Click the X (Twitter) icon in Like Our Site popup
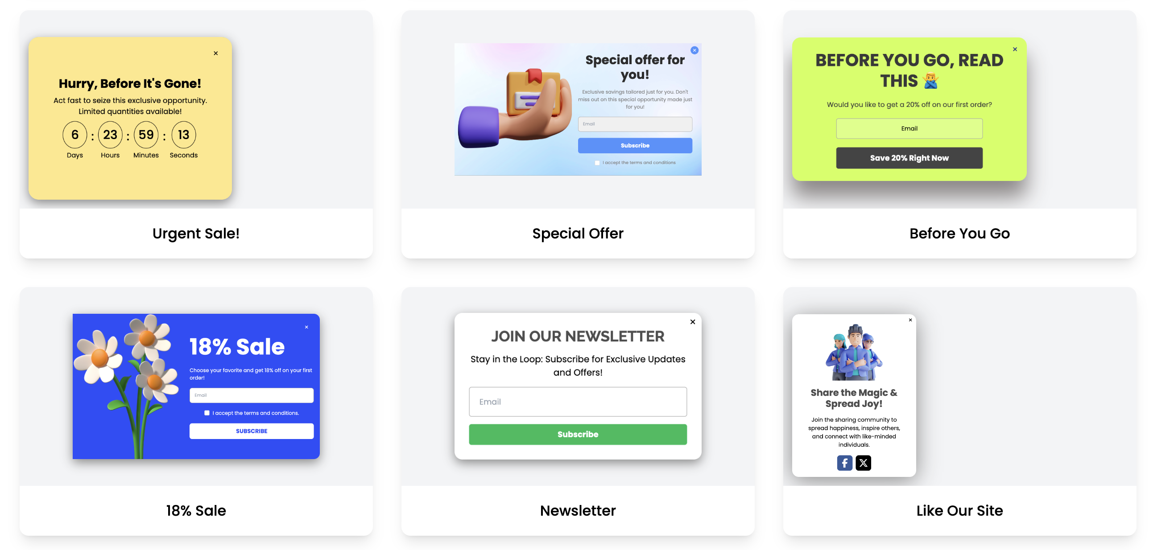This screenshot has width=1174, height=550. [863, 463]
